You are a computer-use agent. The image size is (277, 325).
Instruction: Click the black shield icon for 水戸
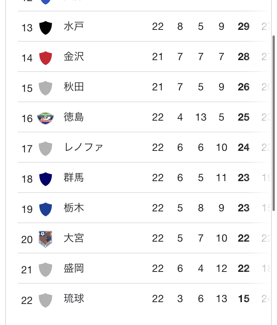pos(45,28)
